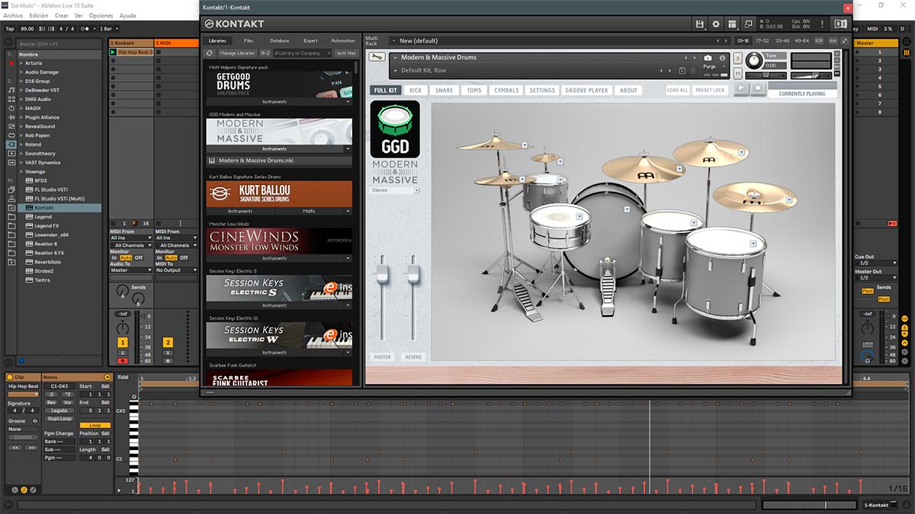Viewport: 915px width, 514px height.
Task: Open the Archivo menu
Action: [x=14, y=15]
